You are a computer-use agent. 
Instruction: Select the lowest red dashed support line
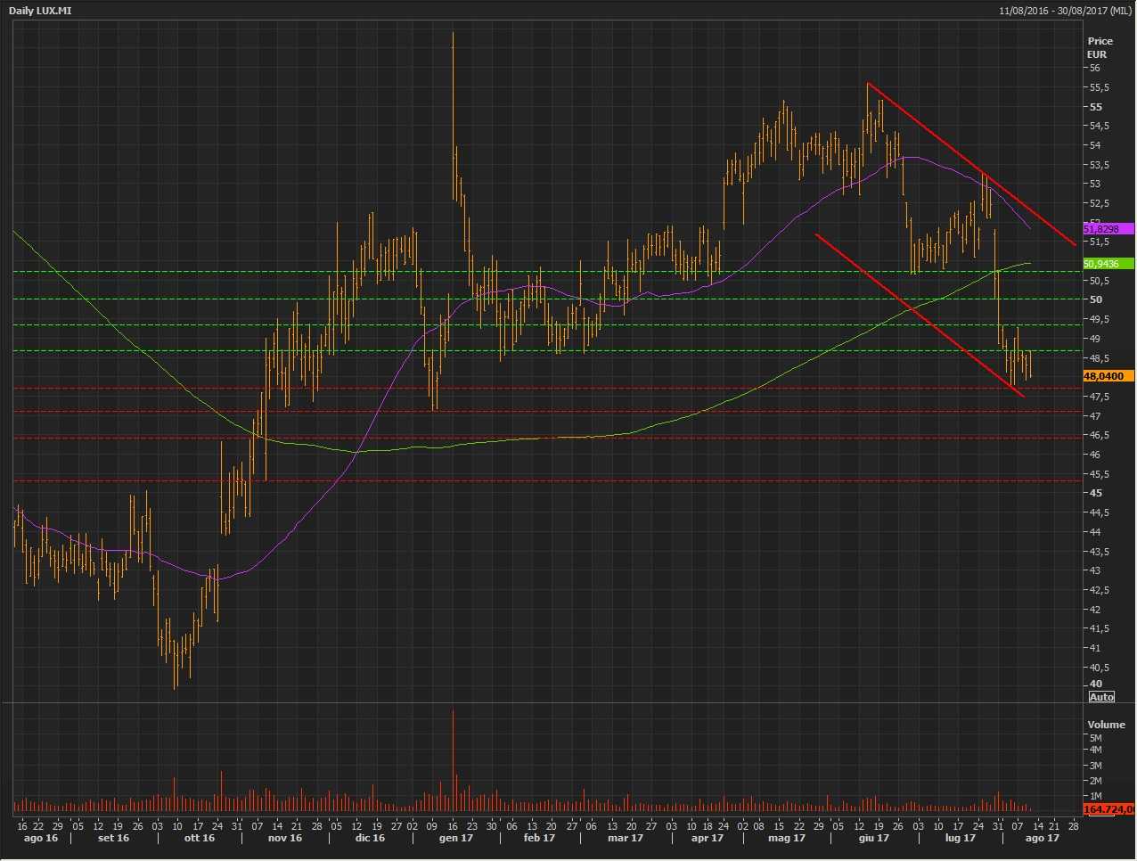535,481
